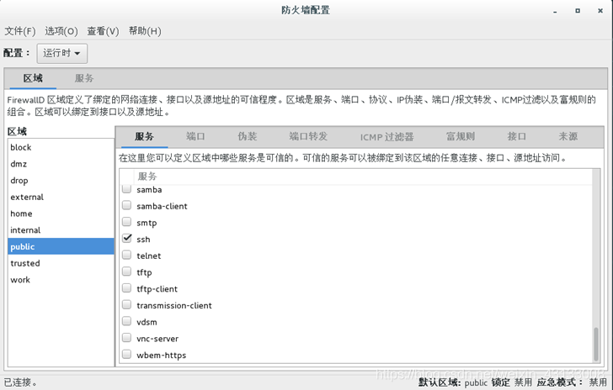Enable the transmission-client service checkbox
613x390 pixels.
tap(126, 304)
